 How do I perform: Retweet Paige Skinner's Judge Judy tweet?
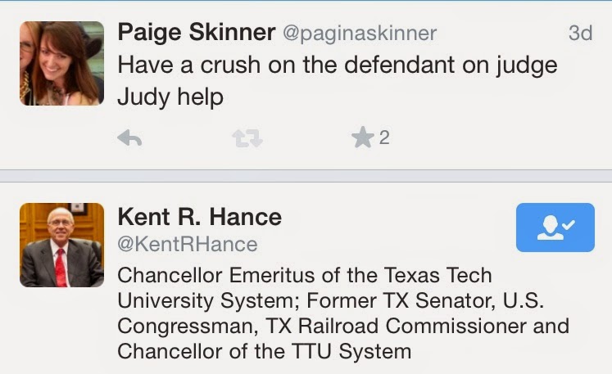(247, 139)
